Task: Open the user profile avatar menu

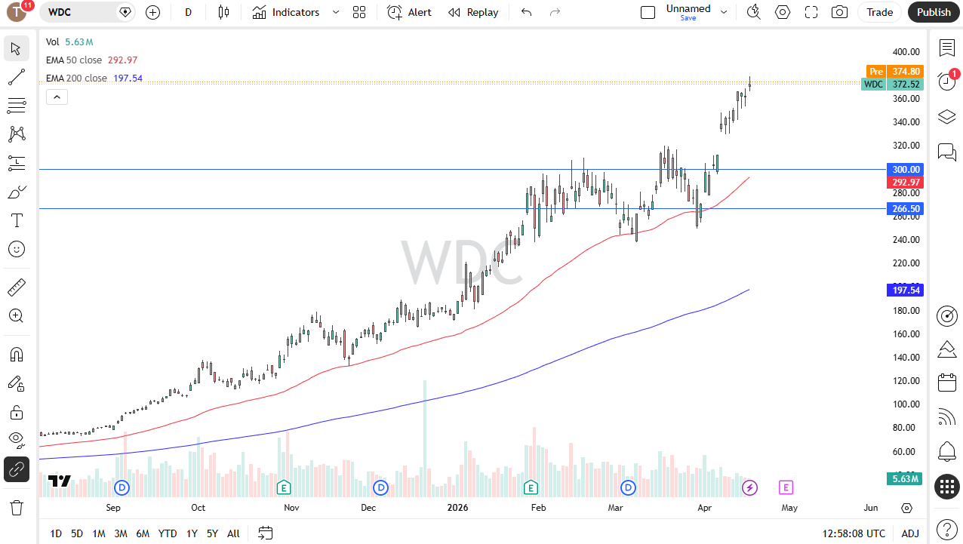Action: pyautogui.click(x=17, y=12)
